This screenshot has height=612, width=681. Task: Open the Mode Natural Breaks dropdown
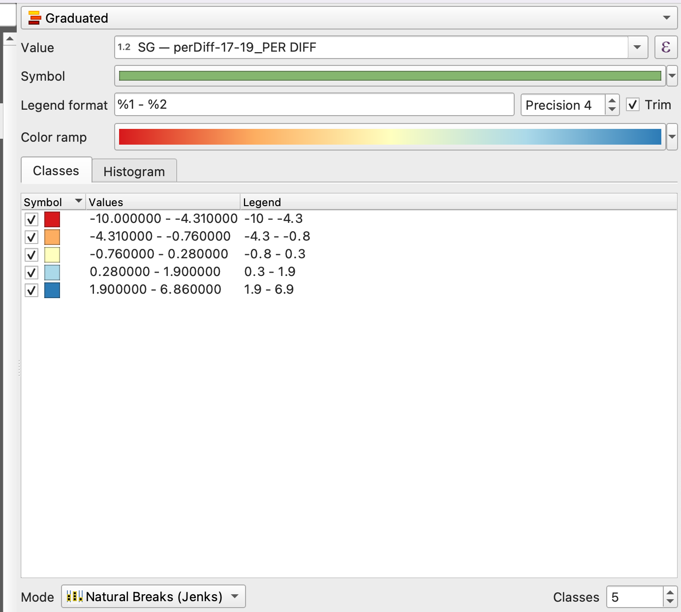235,597
